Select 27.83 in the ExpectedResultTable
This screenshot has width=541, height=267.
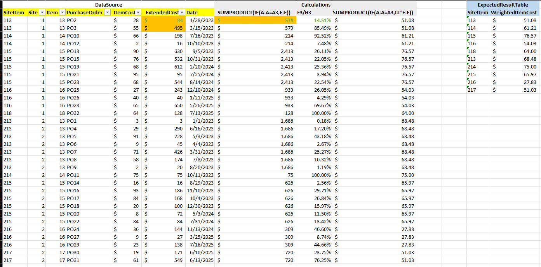[x=515, y=82]
